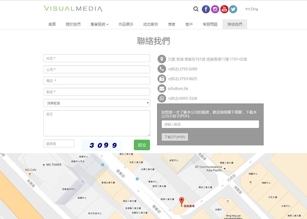This screenshot has width=307, height=219.
Task: Open the Twitter social icon
Action: [x=233, y=9]
